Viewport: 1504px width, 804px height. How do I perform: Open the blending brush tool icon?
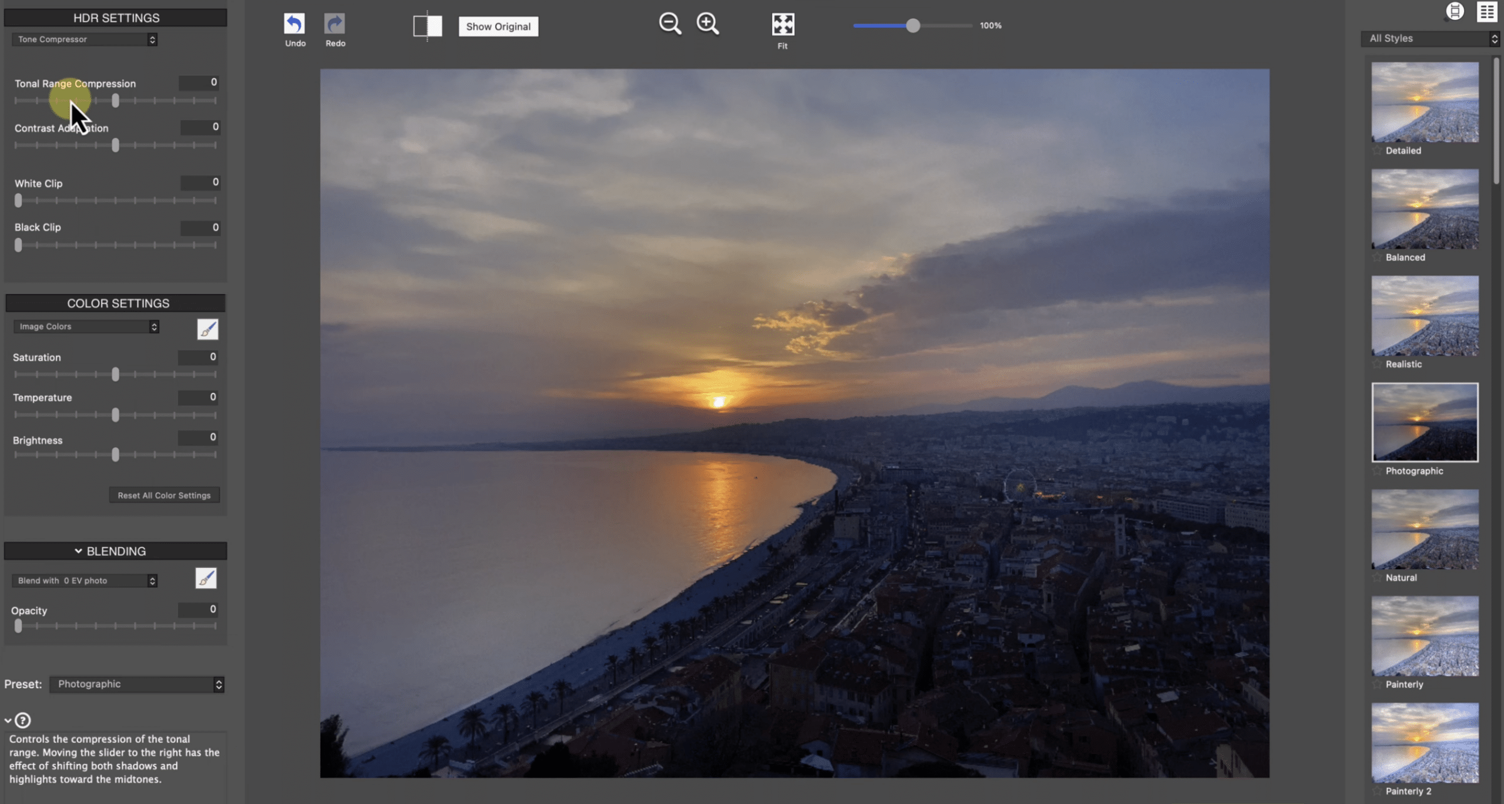point(206,578)
